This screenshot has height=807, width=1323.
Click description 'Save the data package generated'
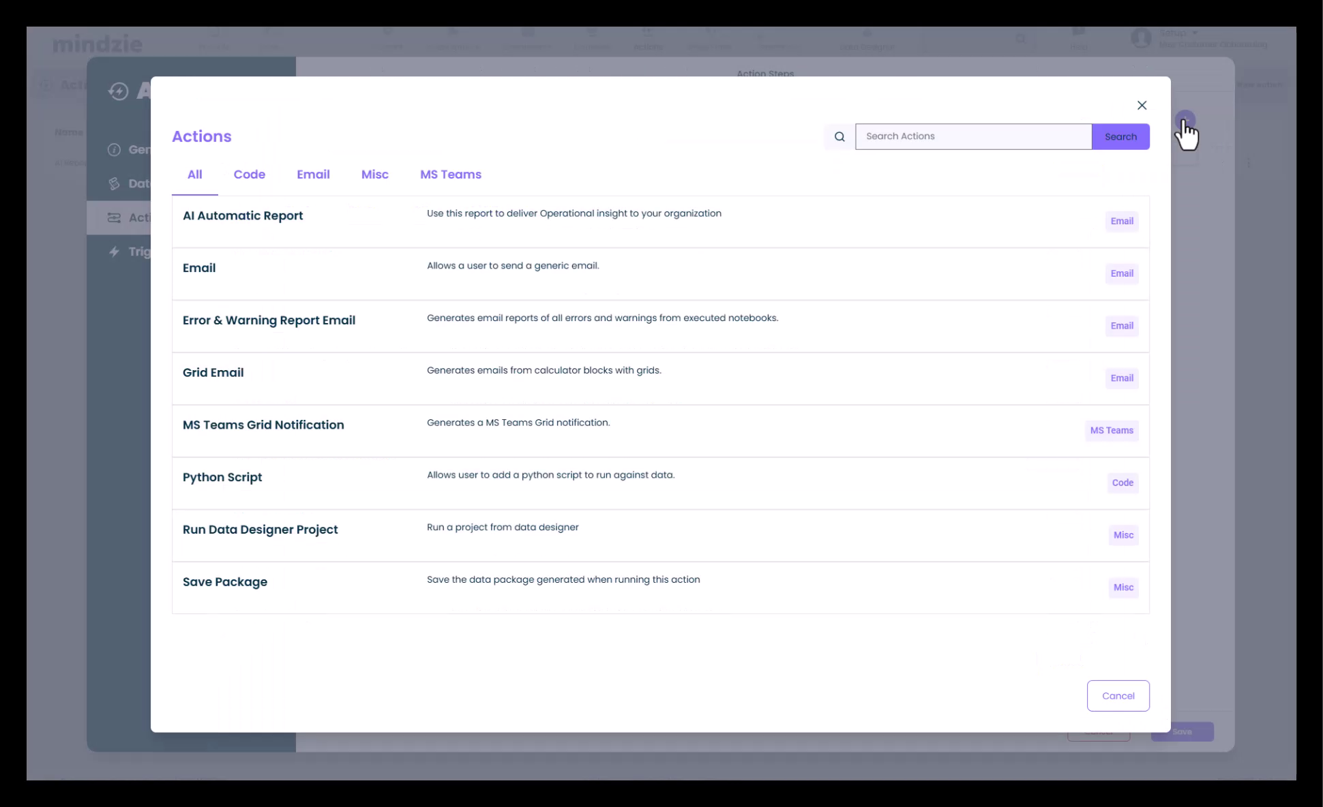coord(563,580)
